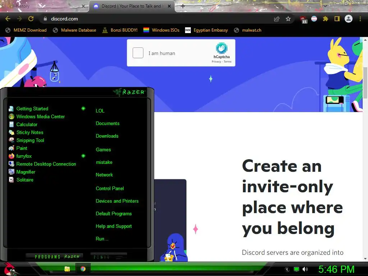Toggle the browser side panel icon
368x276 pixels.
pyautogui.click(x=337, y=19)
